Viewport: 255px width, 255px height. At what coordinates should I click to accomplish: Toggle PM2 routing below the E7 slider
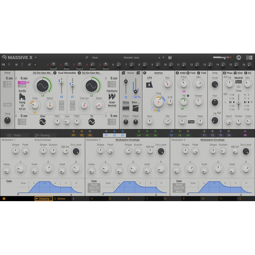[x=73, y=109]
